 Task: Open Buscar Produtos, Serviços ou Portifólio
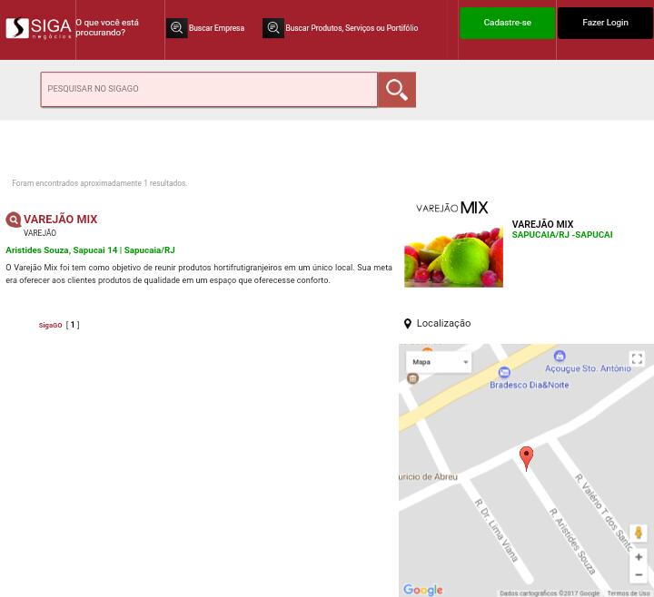point(352,28)
